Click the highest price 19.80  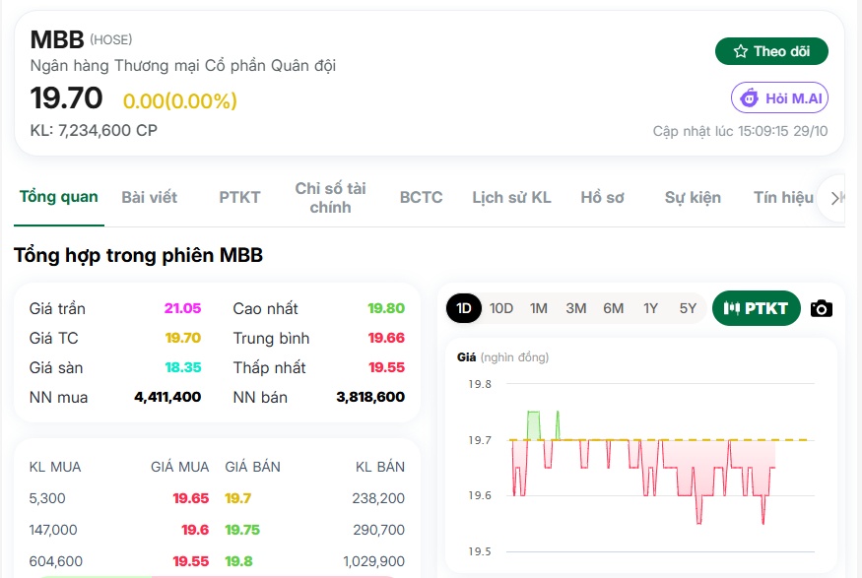pos(386,308)
